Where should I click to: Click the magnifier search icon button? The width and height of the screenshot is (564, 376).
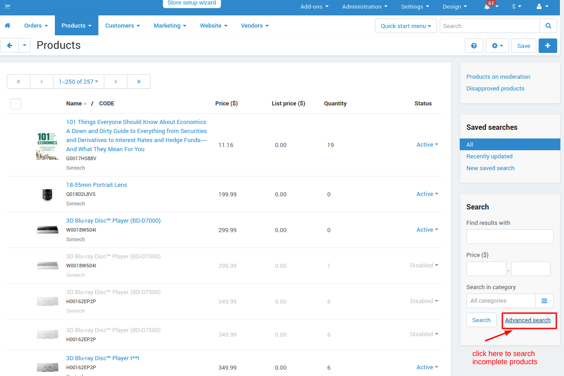[x=548, y=26]
